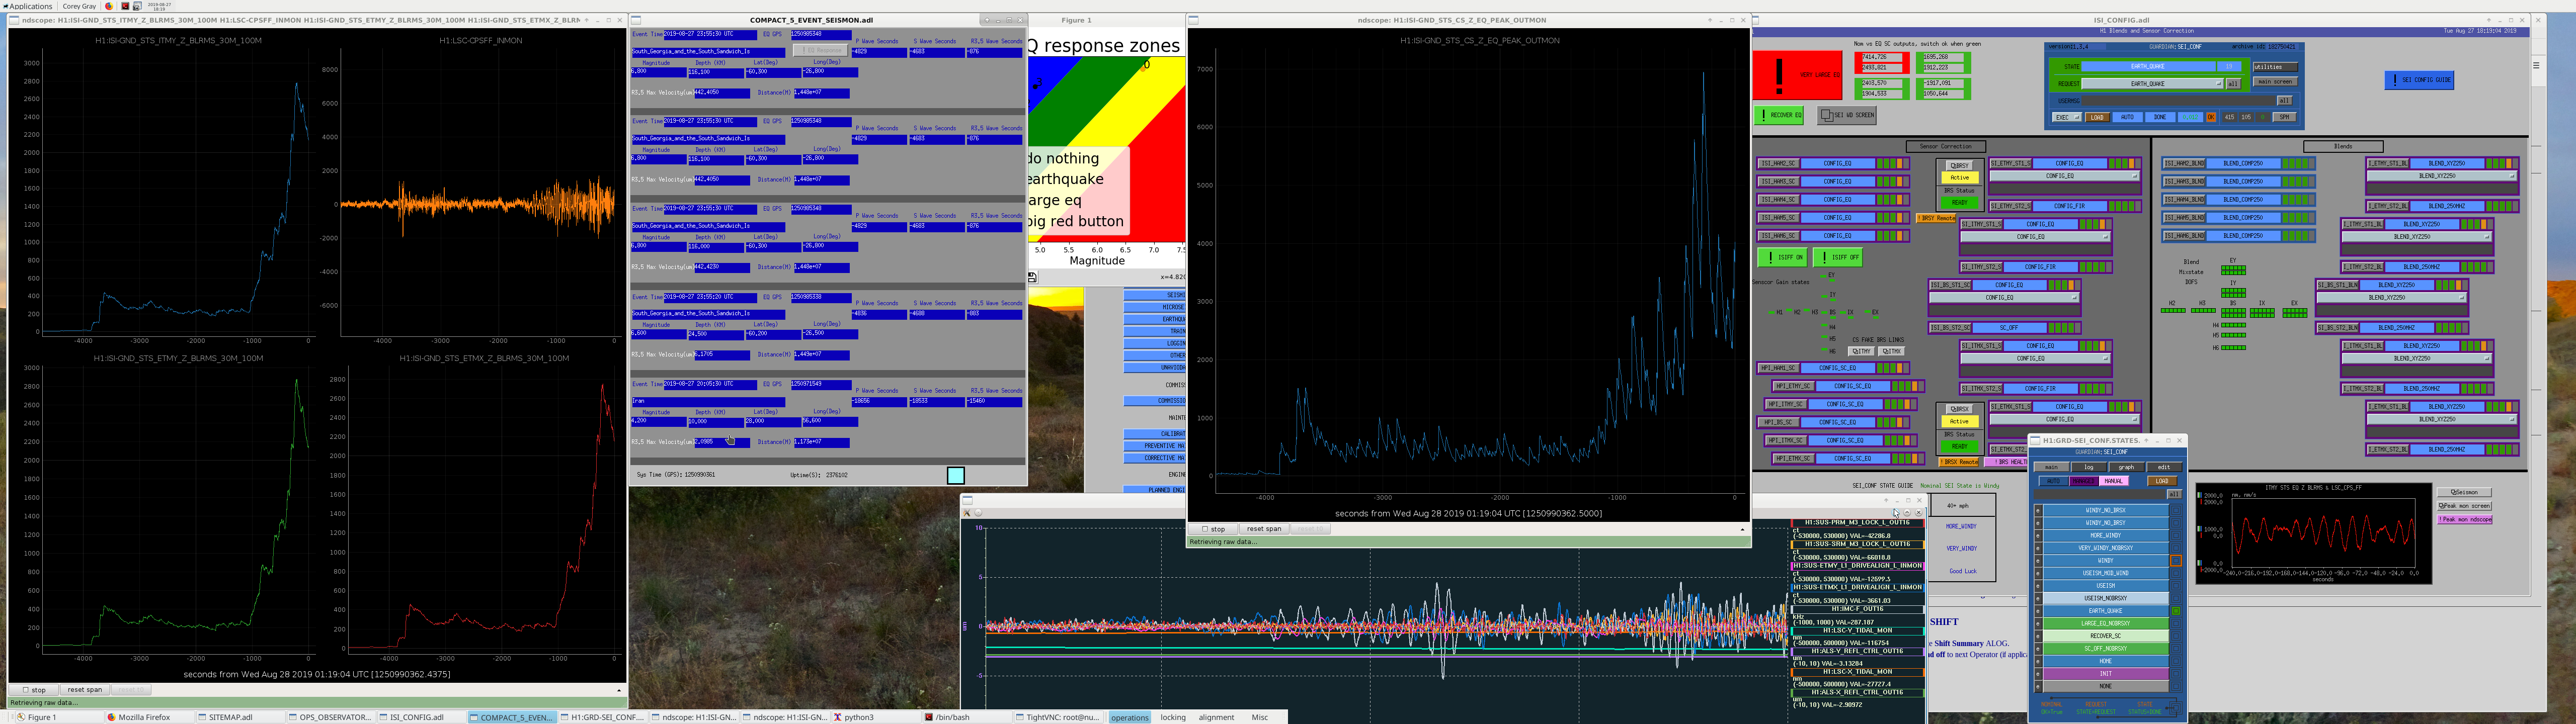
Task: Click the orange BRSX Remote button
Action: (x=1960, y=462)
